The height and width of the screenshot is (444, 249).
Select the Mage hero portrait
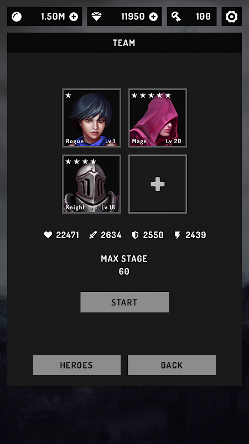coord(158,118)
